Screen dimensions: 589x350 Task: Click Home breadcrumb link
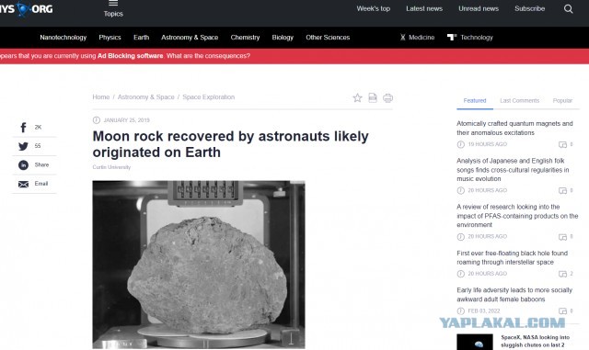coord(101,96)
